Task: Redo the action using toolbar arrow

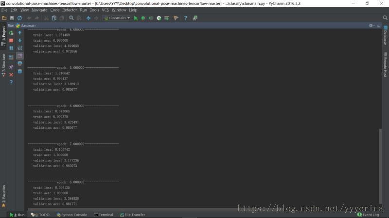Action: 37,18
